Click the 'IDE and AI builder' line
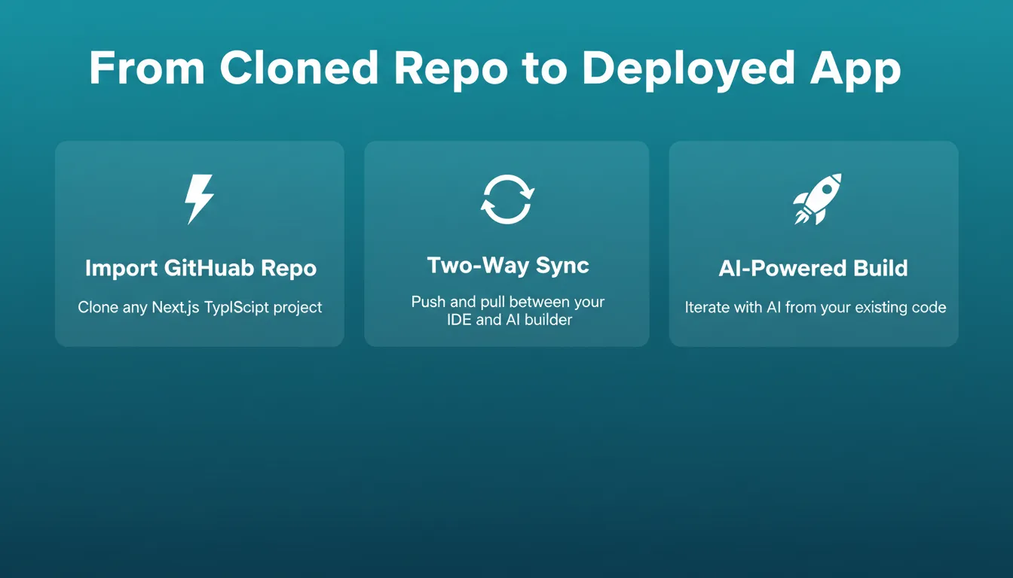 pos(508,320)
